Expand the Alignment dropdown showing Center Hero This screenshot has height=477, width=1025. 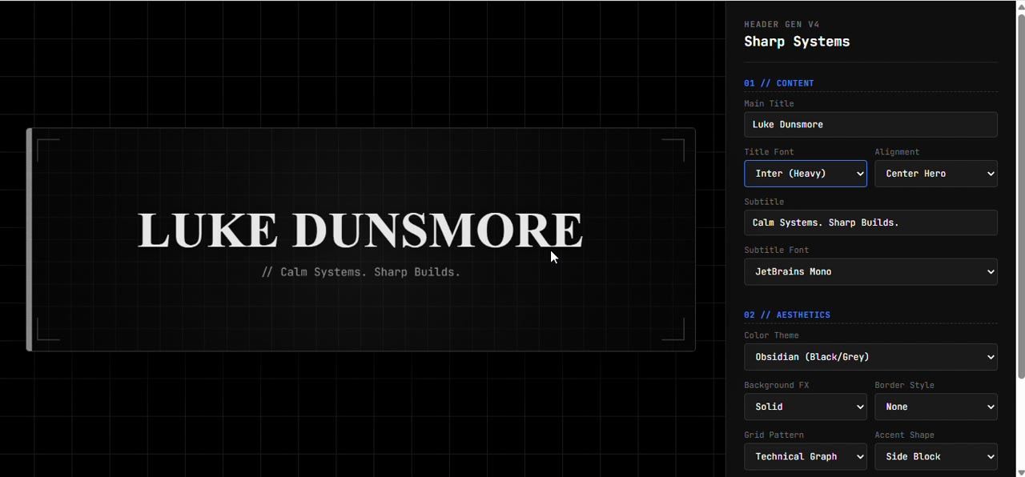tap(935, 174)
